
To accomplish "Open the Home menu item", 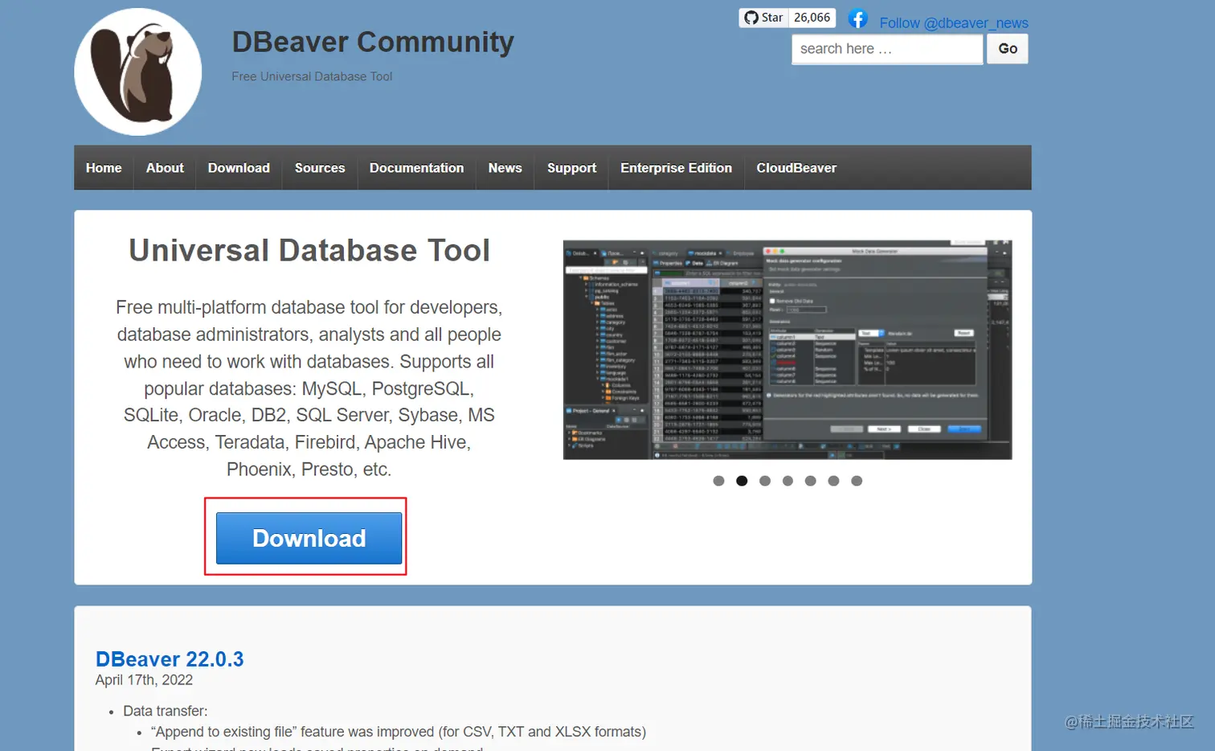I will click(x=104, y=168).
